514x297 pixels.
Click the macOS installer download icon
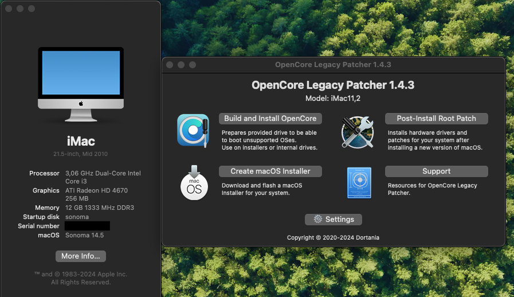[194, 182]
